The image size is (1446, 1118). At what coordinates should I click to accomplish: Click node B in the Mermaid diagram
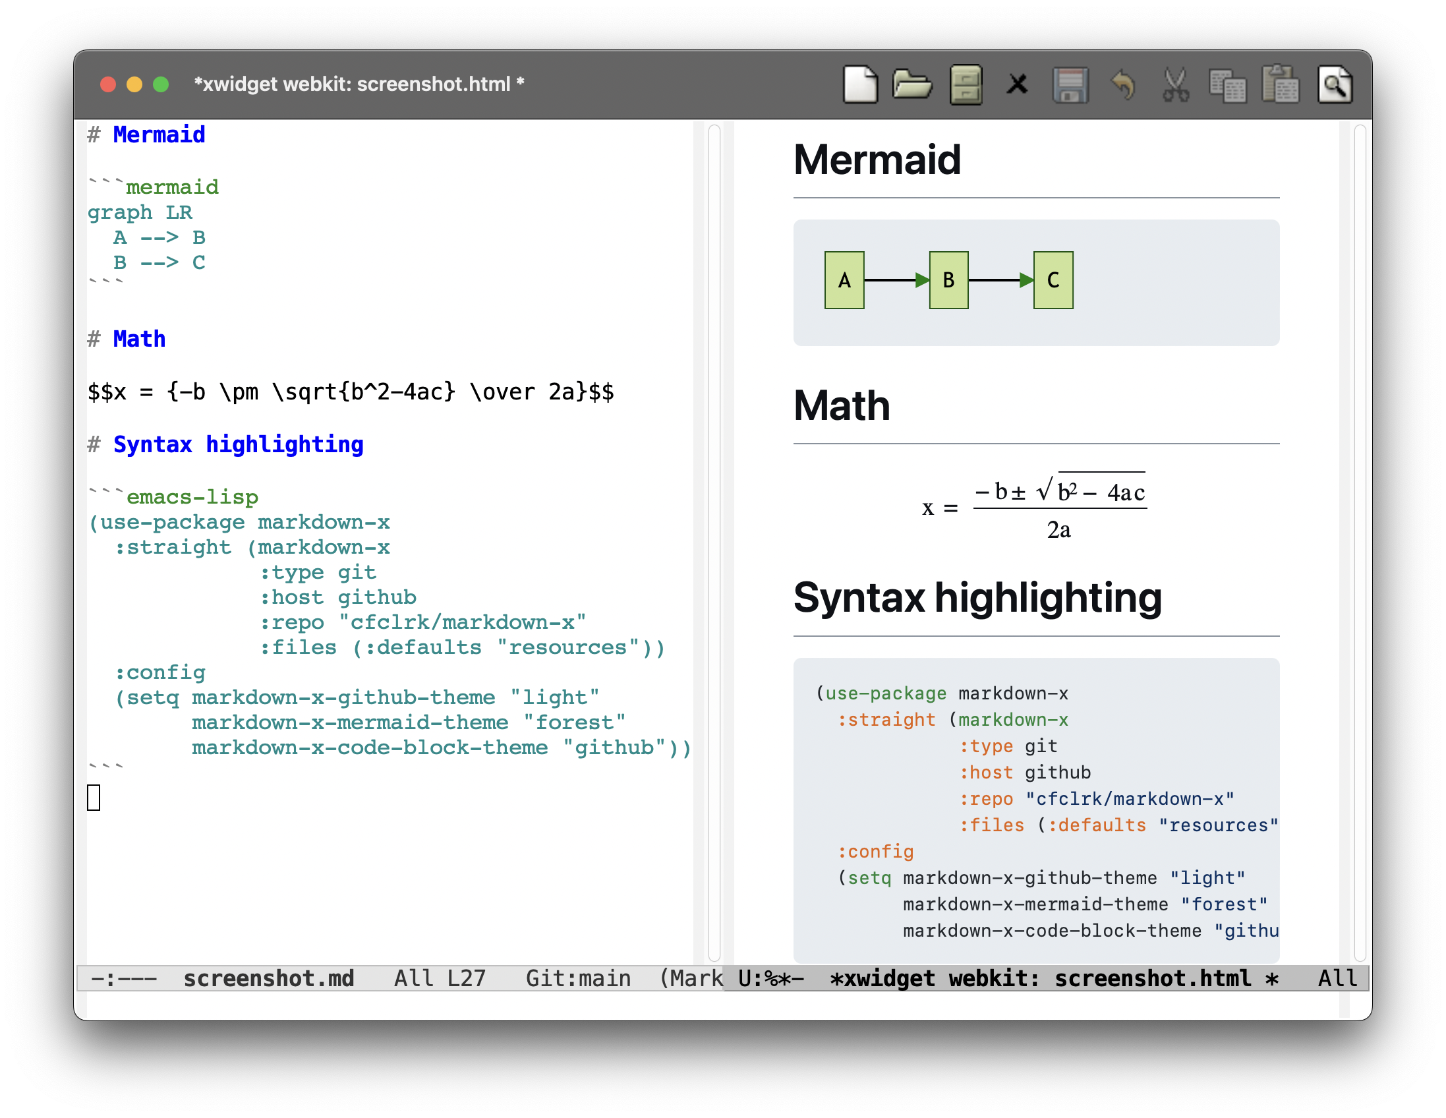pos(949,280)
